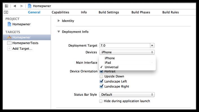This screenshot has height=112, width=199.
Task: Open the Status Bar Style popup
Action: (127, 95)
